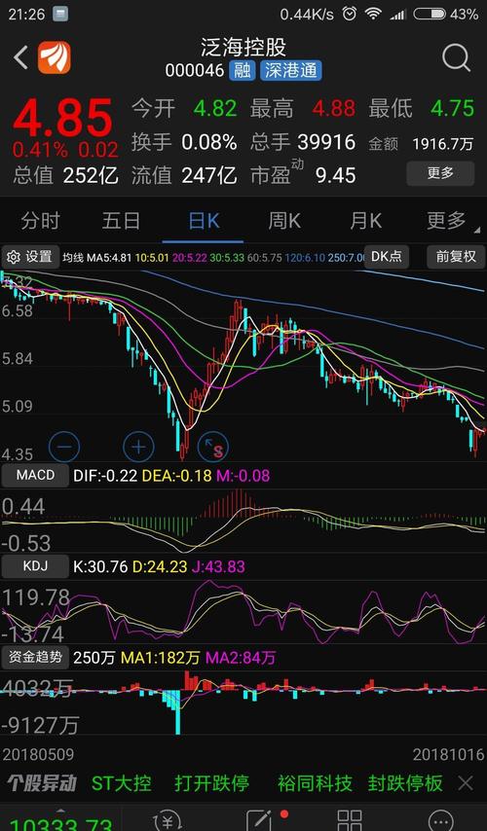Expand the 更多 chart period dropdown
The width and height of the screenshot is (487, 831).
coord(449,221)
